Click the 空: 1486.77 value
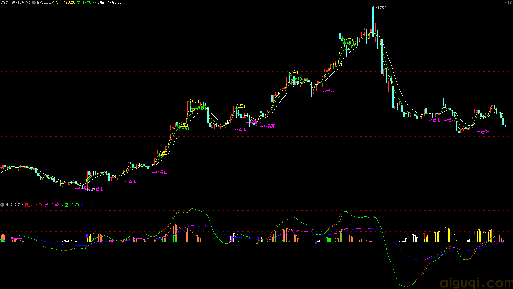 (x=87, y=3)
